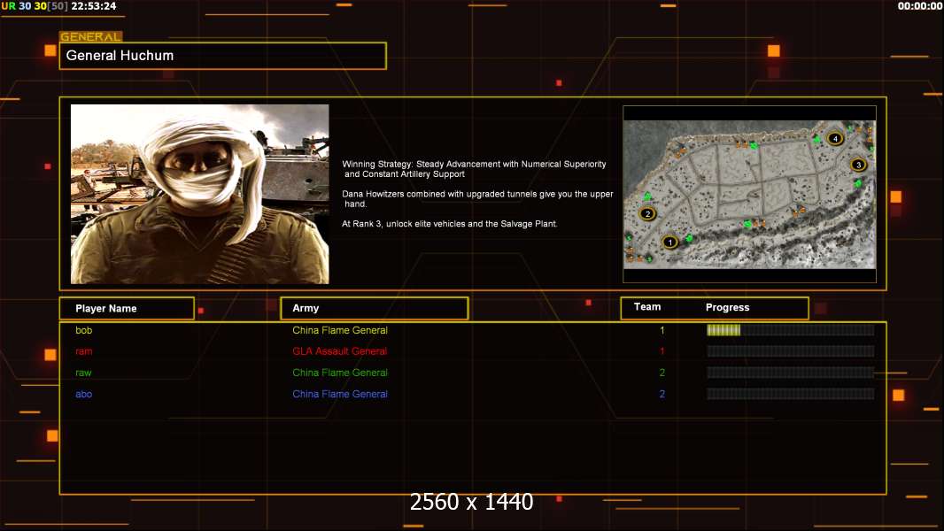Click the Team column header
The height and width of the screenshot is (531, 944).
point(647,307)
